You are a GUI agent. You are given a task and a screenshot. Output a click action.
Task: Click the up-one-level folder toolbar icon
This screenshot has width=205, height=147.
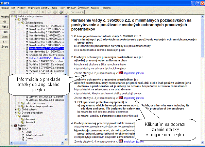tap(13, 12)
